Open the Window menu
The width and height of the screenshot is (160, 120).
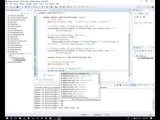point(52,4)
